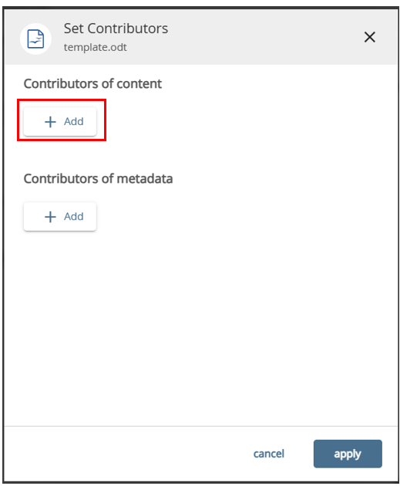Close the Set Contributors dialog with X
Viewport: 400px width, 486px height.
(x=369, y=37)
